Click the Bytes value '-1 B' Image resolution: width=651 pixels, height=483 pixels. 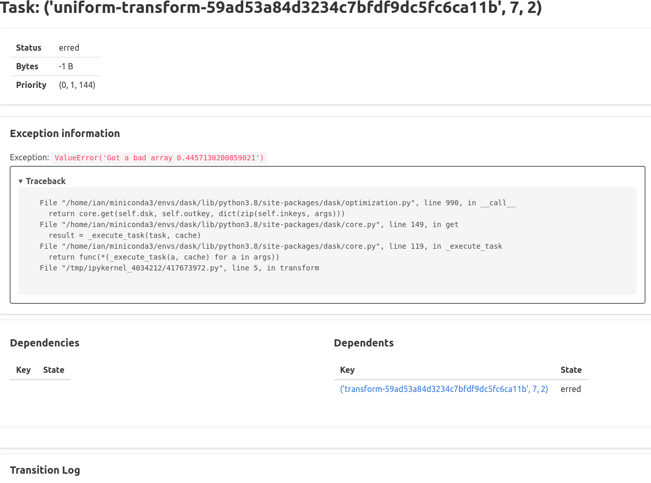pyautogui.click(x=66, y=66)
